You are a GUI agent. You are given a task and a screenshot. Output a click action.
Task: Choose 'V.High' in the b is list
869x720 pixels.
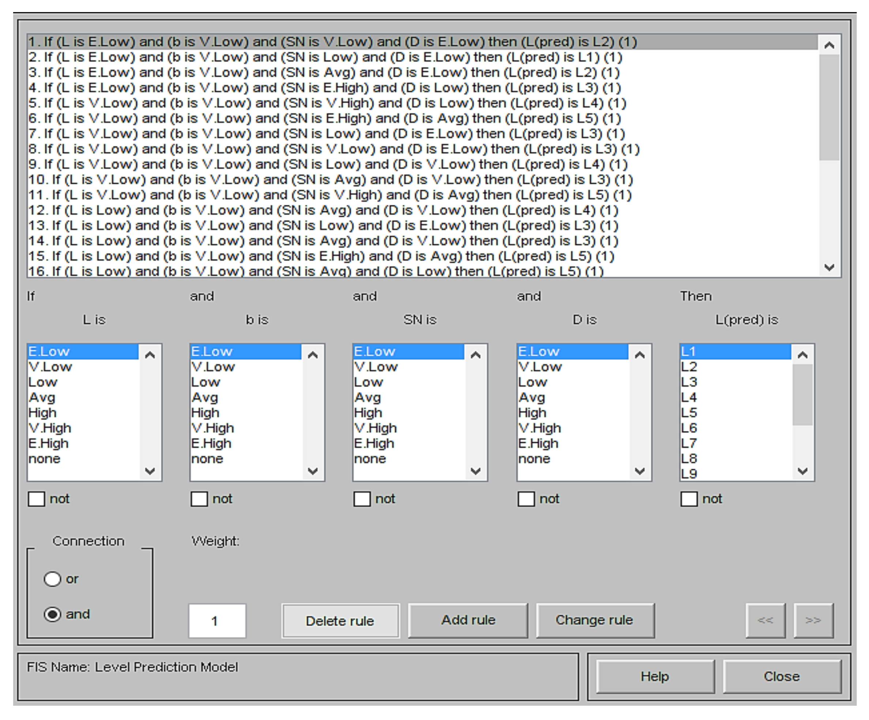pyautogui.click(x=213, y=428)
